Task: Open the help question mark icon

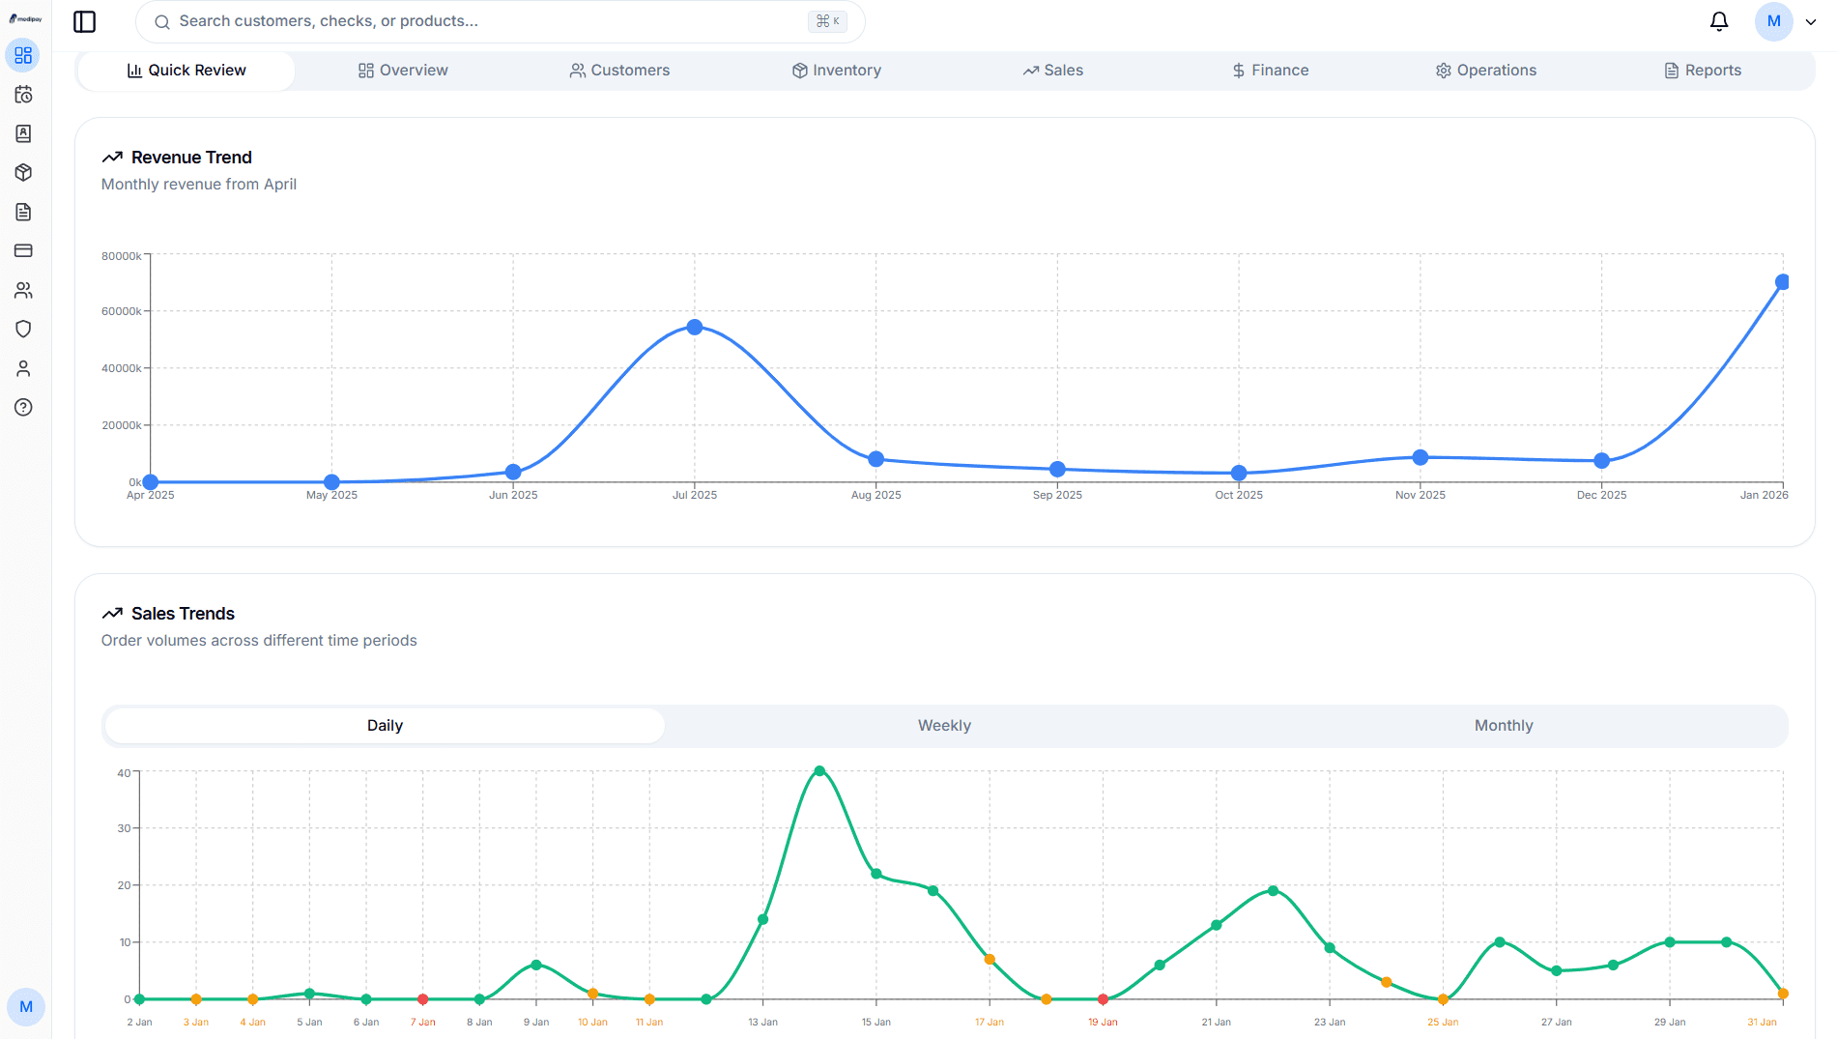Action: [x=23, y=407]
